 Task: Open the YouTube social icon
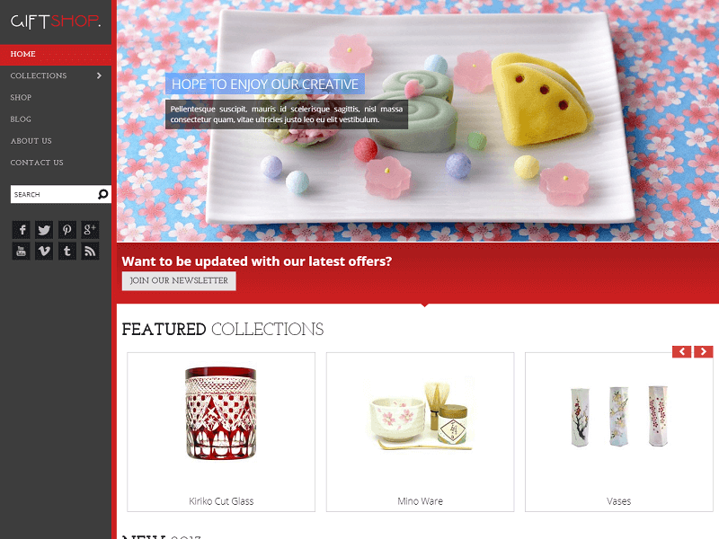click(x=21, y=252)
